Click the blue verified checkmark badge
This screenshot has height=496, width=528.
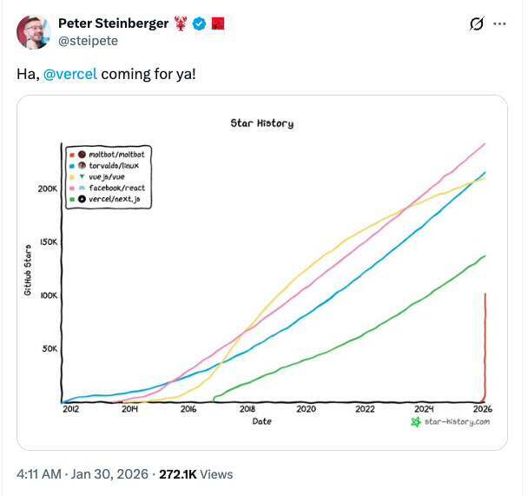[x=199, y=24]
